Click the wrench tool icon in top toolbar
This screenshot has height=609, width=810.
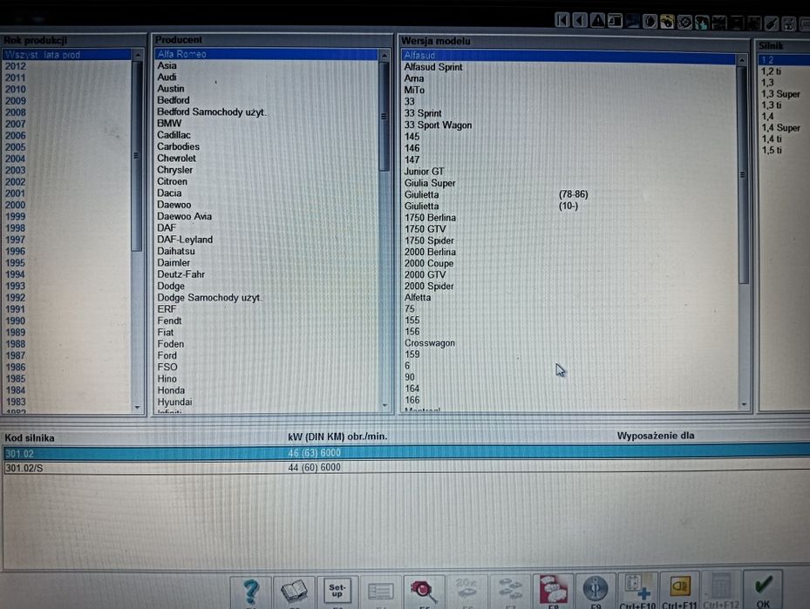pyautogui.click(x=772, y=24)
